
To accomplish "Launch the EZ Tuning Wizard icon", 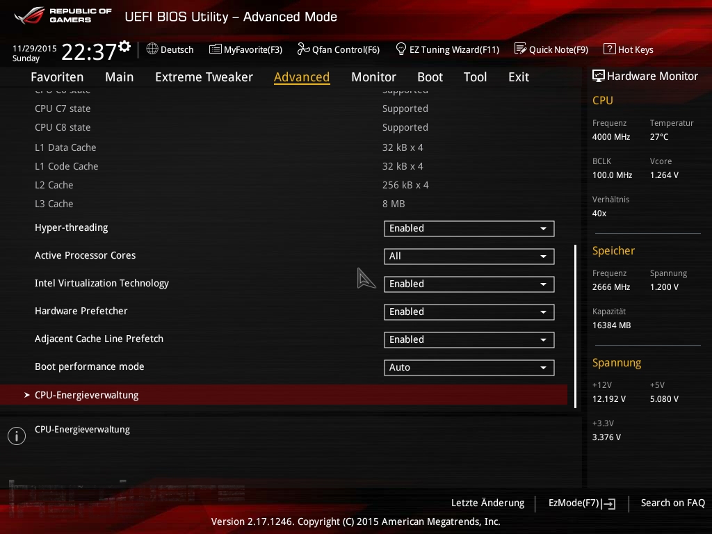I will (401, 49).
